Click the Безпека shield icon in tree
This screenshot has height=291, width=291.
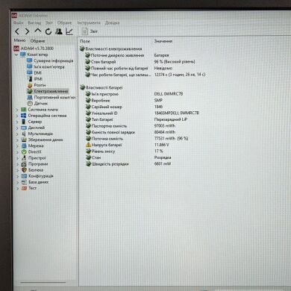(x=24, y=170)
